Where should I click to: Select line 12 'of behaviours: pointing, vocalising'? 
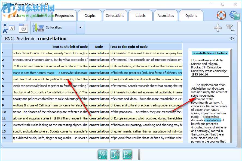92,125
